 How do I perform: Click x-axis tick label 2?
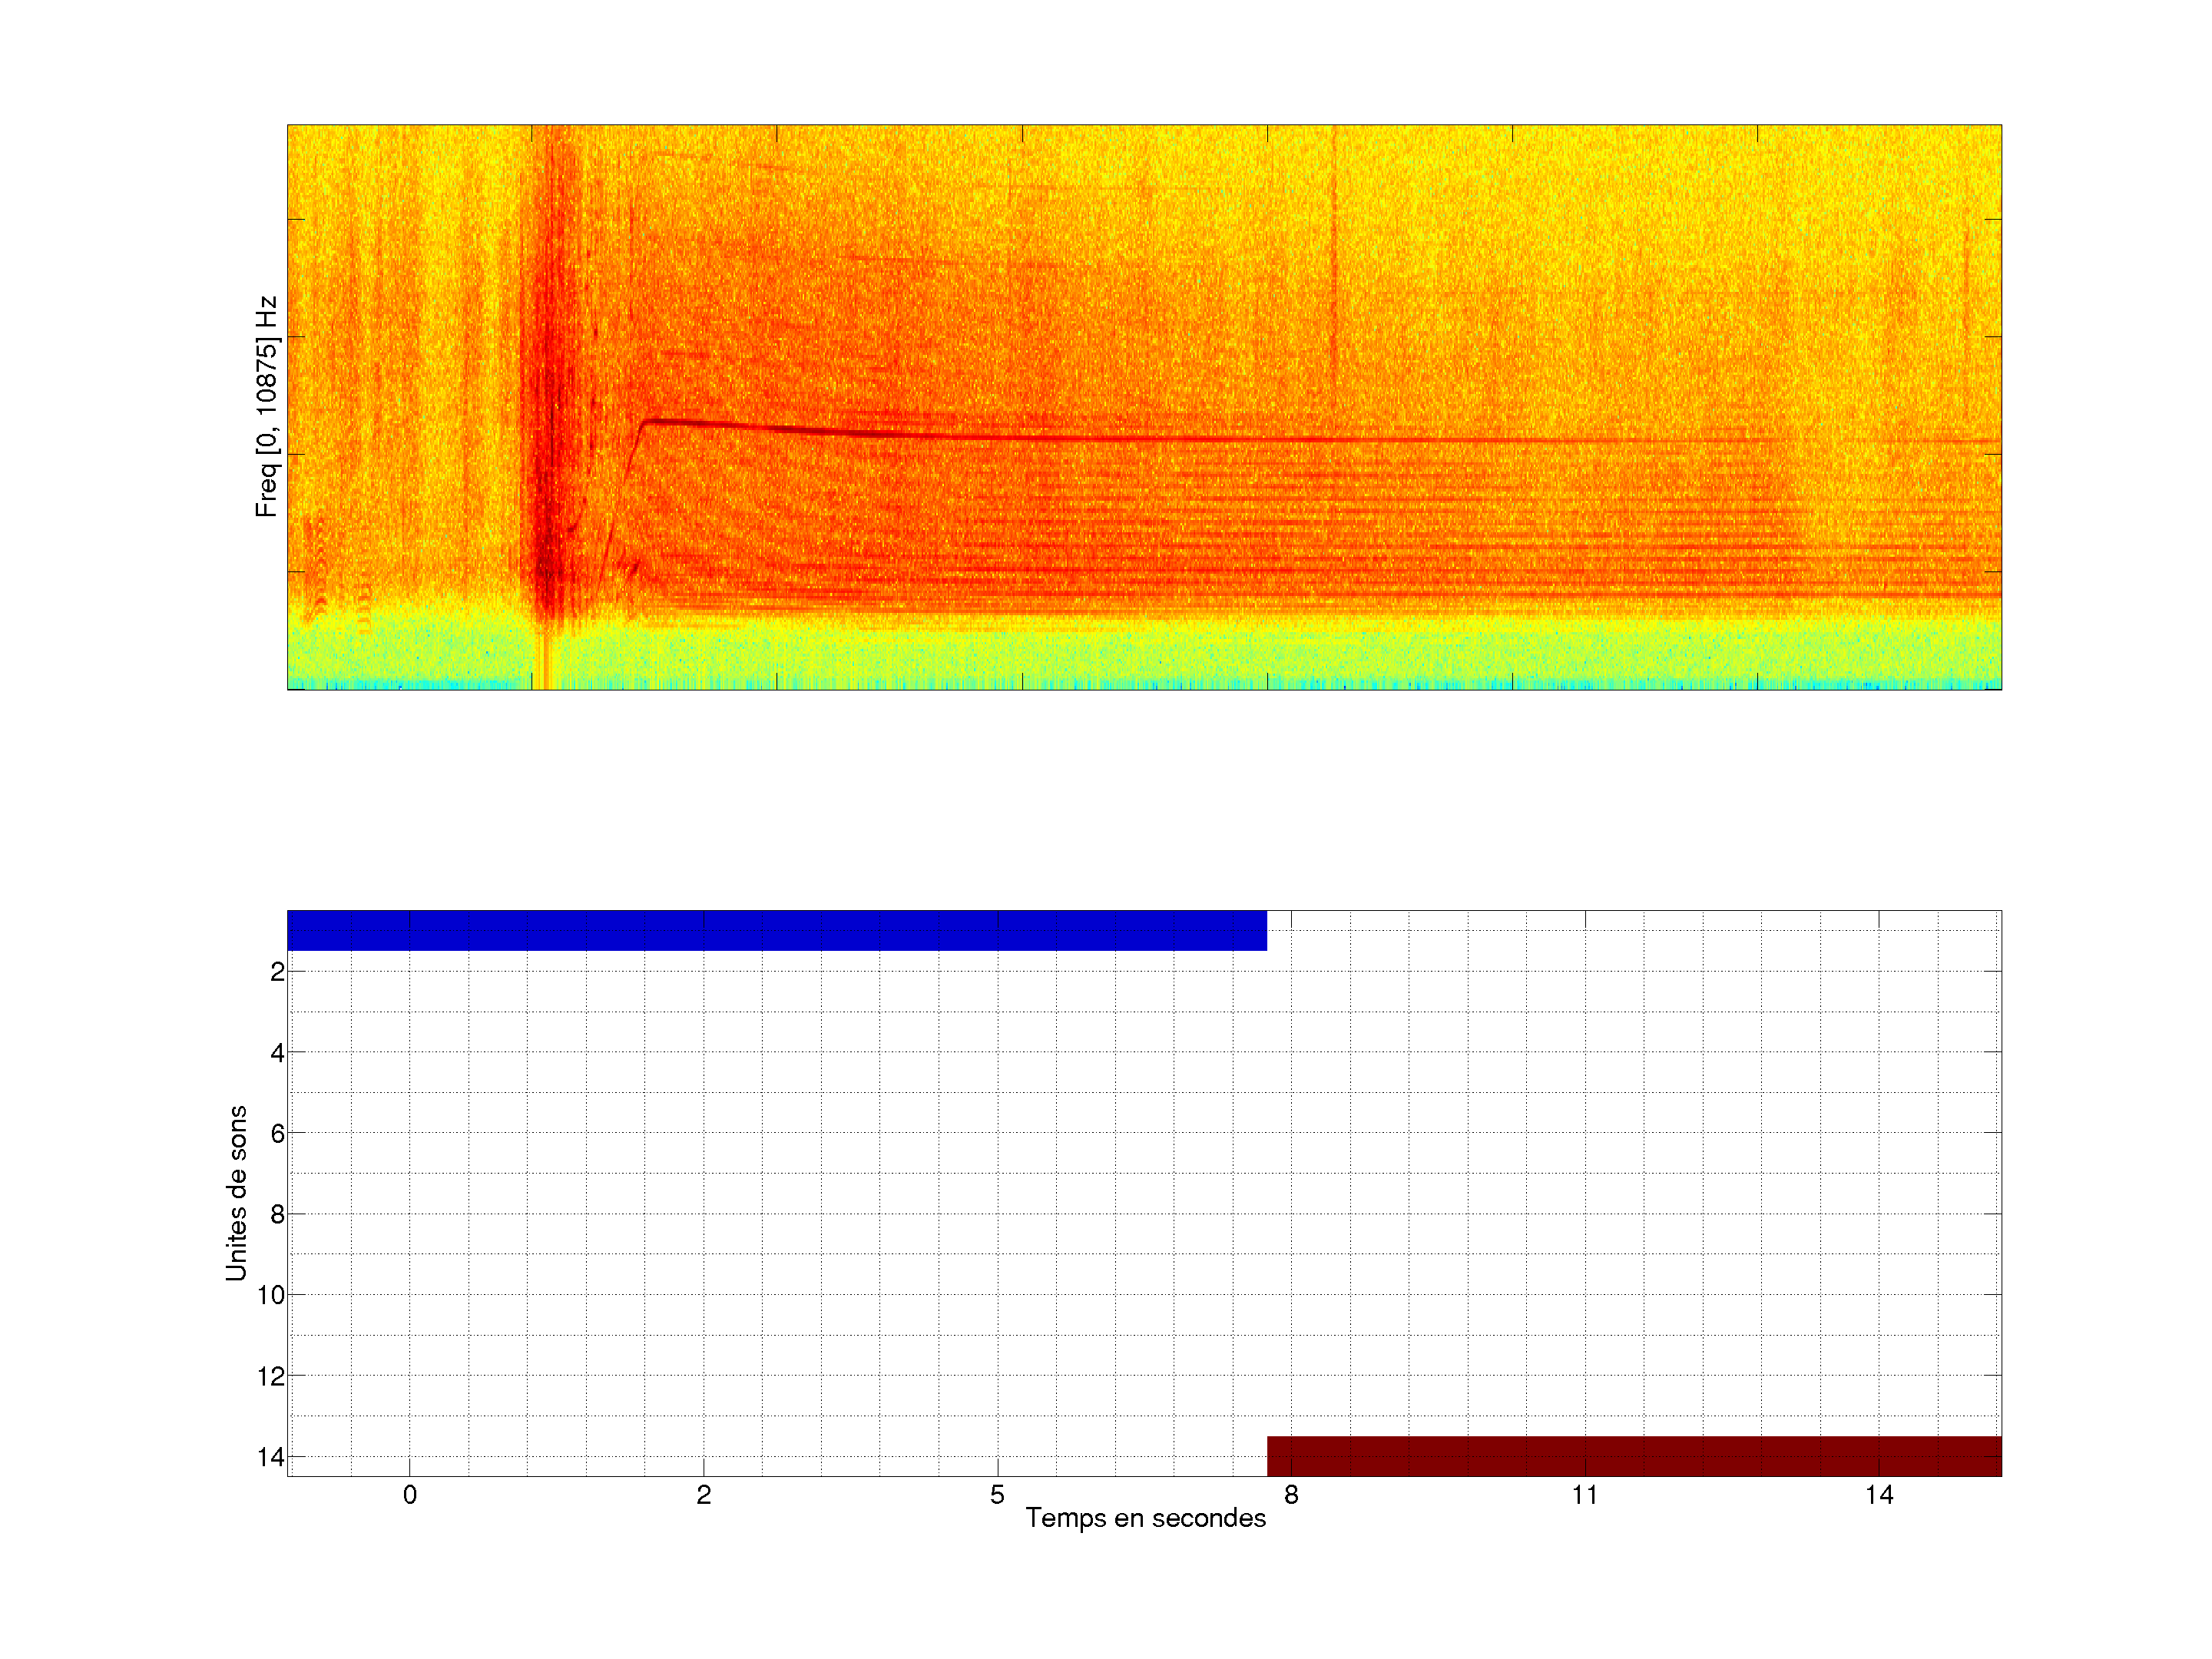(704, 1495)
